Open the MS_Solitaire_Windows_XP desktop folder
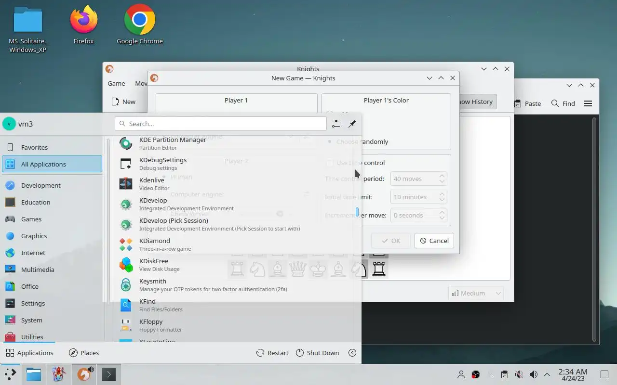This screenshot has width=617, height=385. coord(28,30)
